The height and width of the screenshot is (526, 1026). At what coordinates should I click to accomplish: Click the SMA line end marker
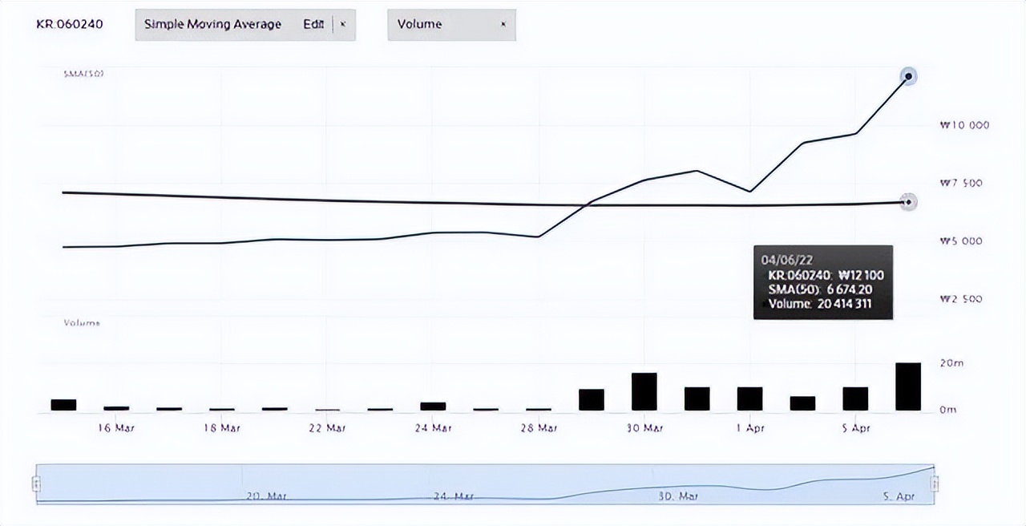tap(908, 202)
